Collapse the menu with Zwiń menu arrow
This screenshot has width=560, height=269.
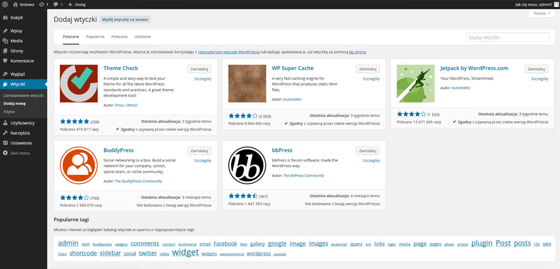point(5,153)
